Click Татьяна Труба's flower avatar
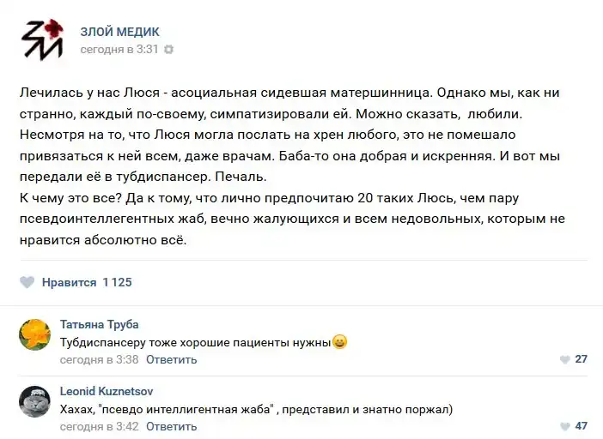This screenshot has width=603, height=439. tap(35, 334)
